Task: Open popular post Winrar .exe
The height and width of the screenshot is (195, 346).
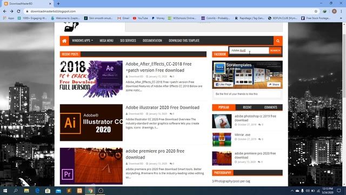Action: point(242,135)
